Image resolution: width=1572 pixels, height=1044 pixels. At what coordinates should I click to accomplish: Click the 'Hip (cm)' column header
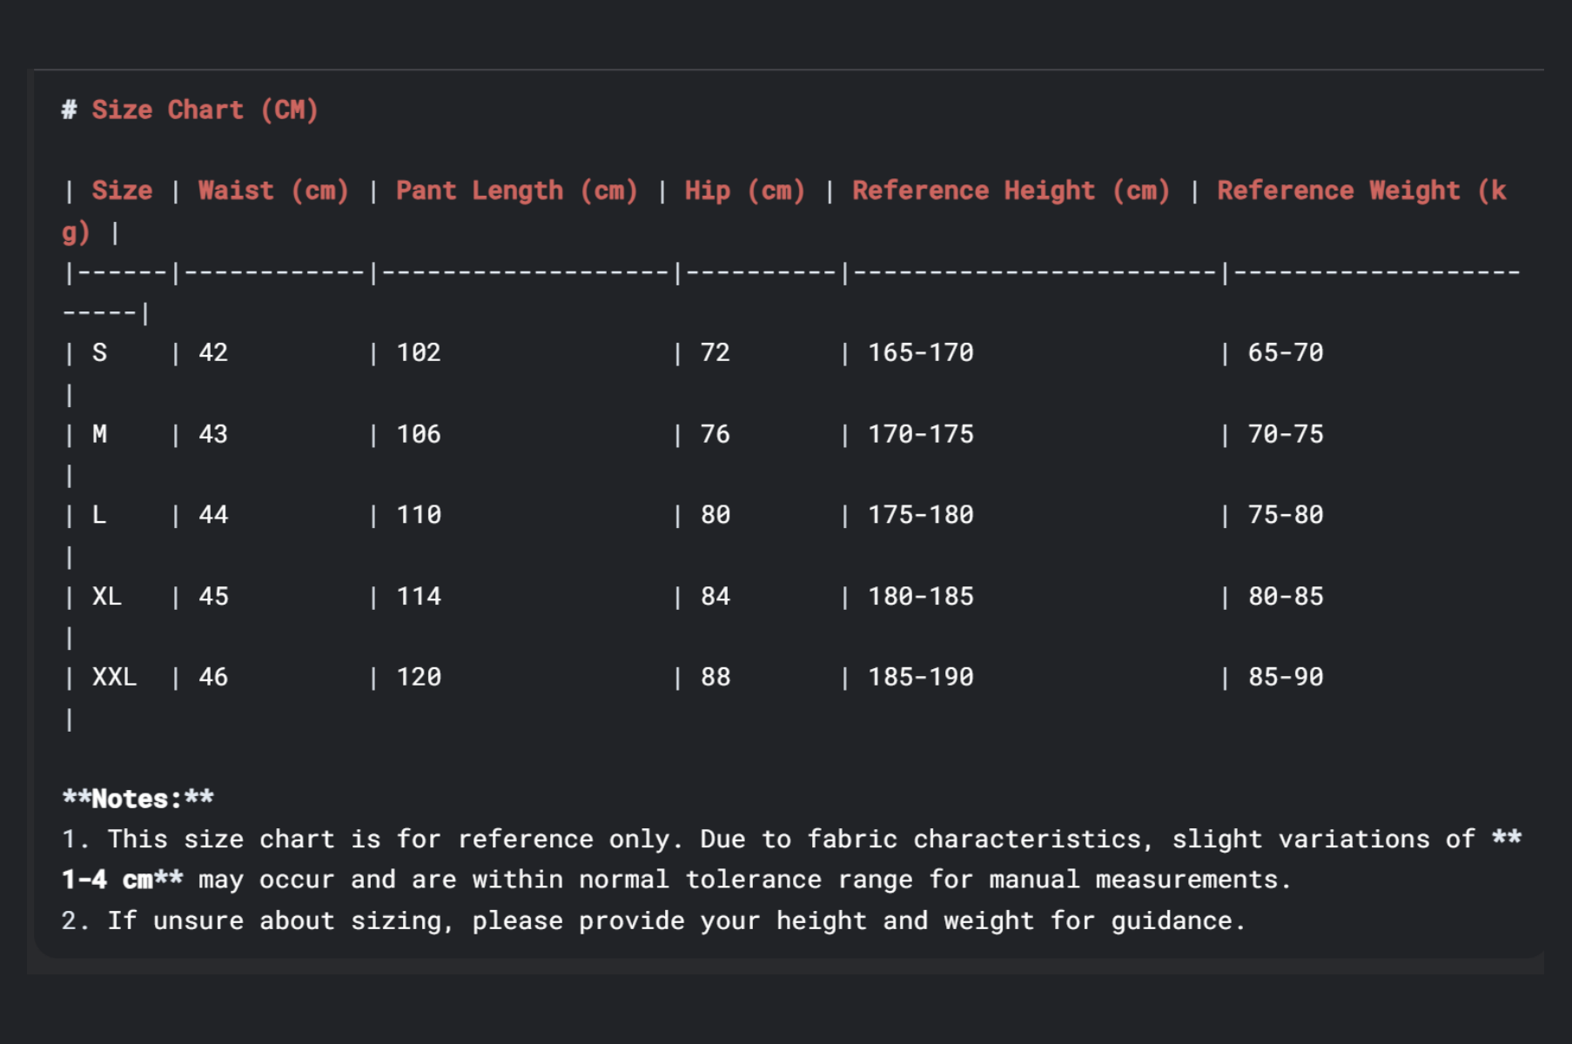pyautogui.click(x=744, y=191)
